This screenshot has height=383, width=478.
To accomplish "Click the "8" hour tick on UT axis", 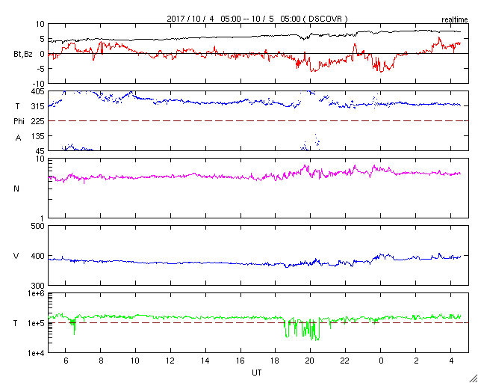I will (101, 361).
